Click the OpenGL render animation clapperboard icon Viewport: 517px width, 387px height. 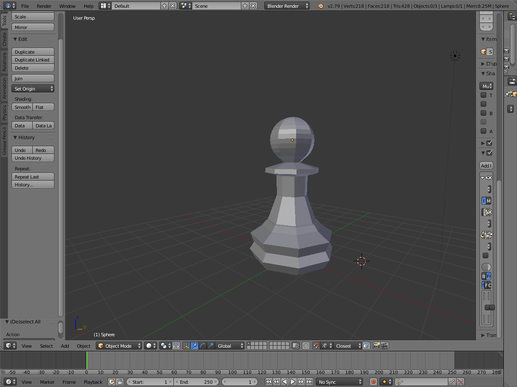pos(384,346)
